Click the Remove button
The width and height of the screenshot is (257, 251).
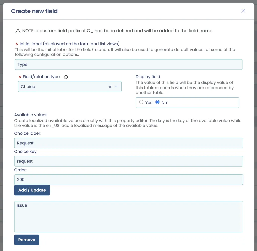click(27, 240)
